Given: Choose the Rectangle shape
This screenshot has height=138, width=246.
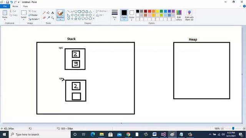Looking at the screenshot, I should pyautogui.click(x=80, y=11).
